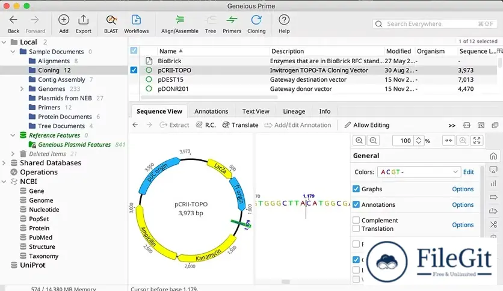
Task: Collapse the Sample Documents folder
Action: [13, 51]
